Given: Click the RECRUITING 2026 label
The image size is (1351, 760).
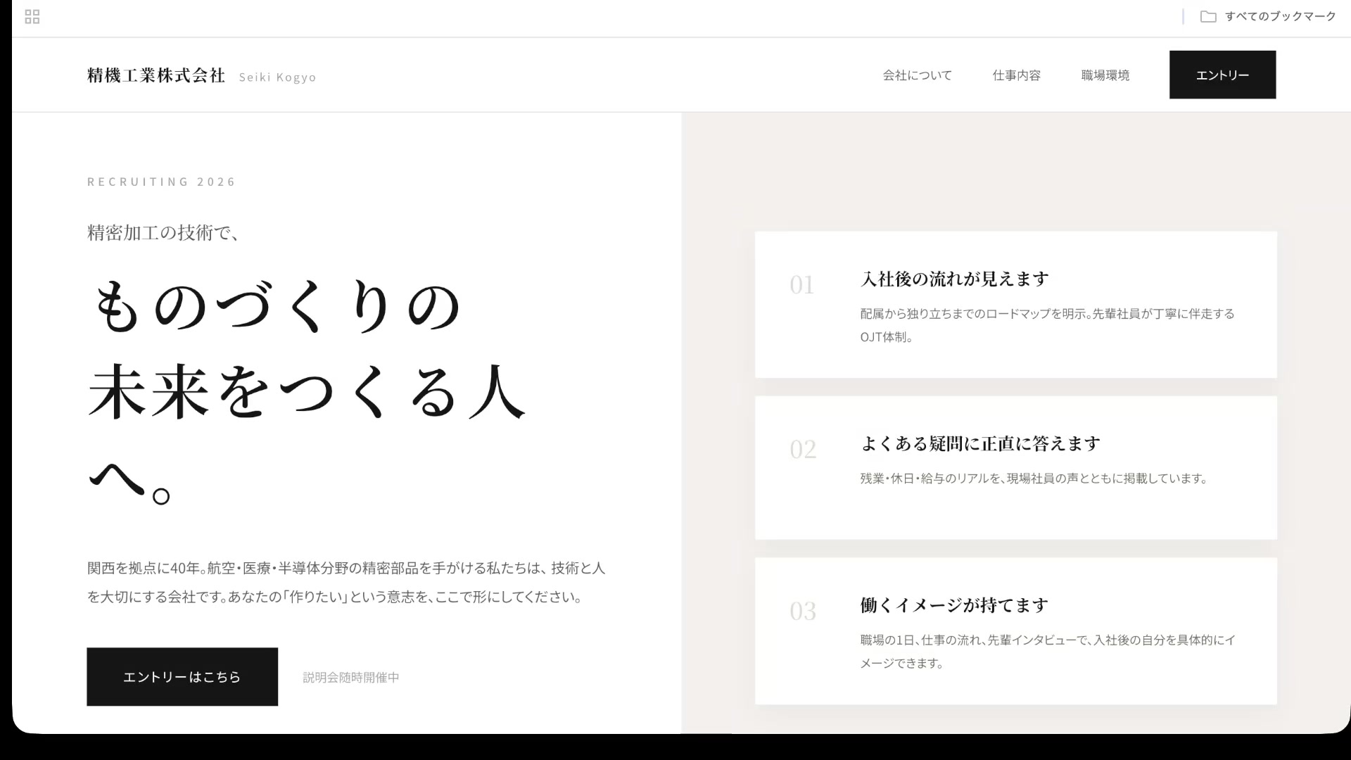Looking at the screenshot, I should click(x=161, y=182).
